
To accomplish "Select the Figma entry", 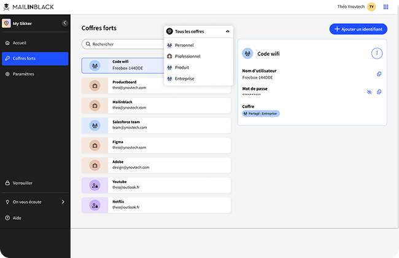I will [157, 145].
